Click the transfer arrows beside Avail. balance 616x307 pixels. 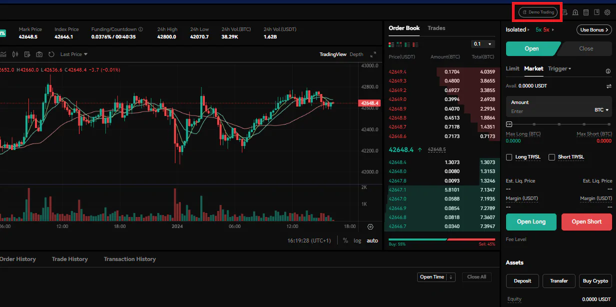pyautogui.click(x=609, y=86)
